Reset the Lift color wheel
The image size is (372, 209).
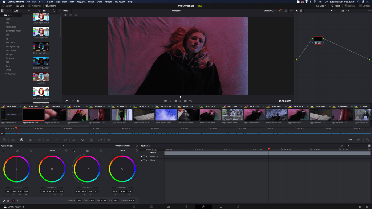coord(31,151)
